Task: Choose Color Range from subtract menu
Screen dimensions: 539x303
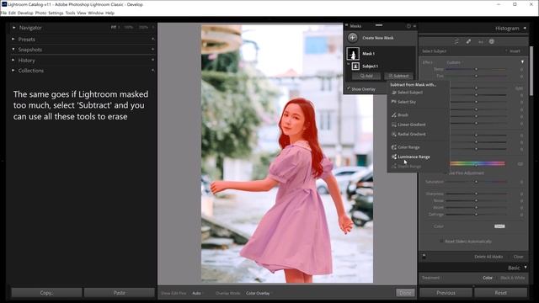Action: pyautogui.click(x=408, y=147)
